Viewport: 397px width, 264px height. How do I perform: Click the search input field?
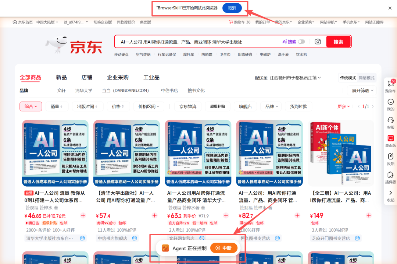pyautogui.click(x=197, y=42)
